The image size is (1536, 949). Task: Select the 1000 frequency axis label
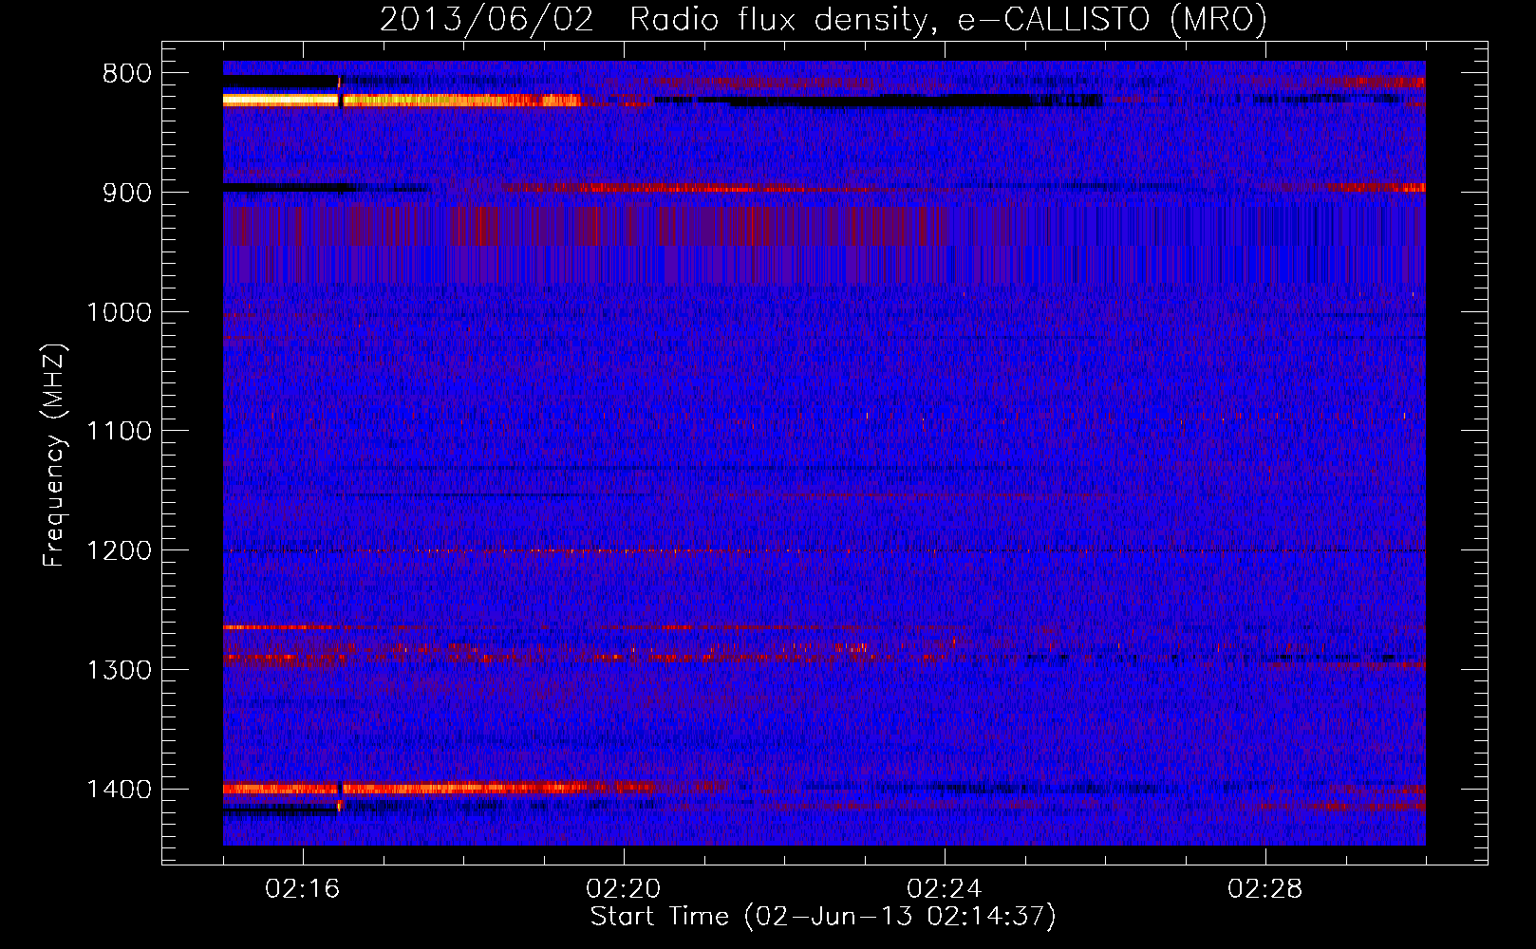click(119, 312)
